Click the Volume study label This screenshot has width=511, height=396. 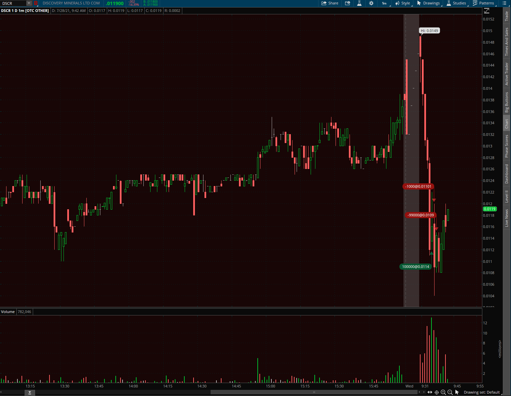tap(8, 312)
